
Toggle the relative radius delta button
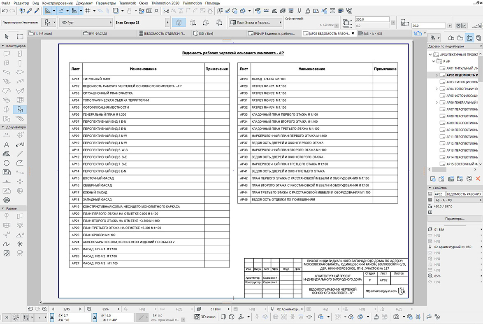tap(95, 317)
